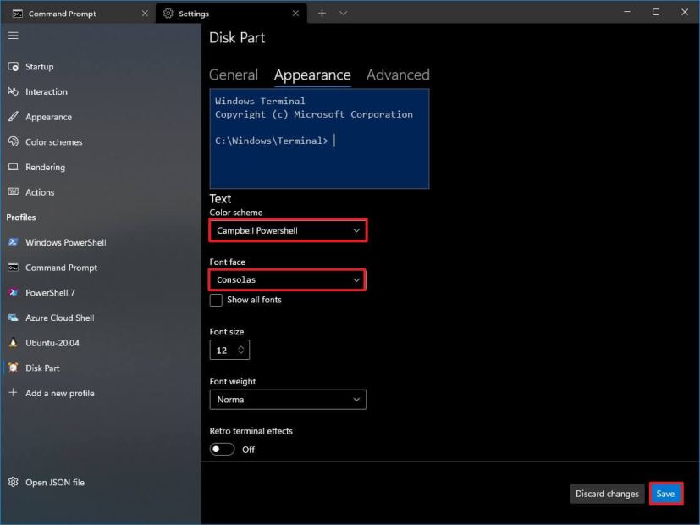Click the font size stepper arrows
The image size is (700, 525).
click(241, 350)
